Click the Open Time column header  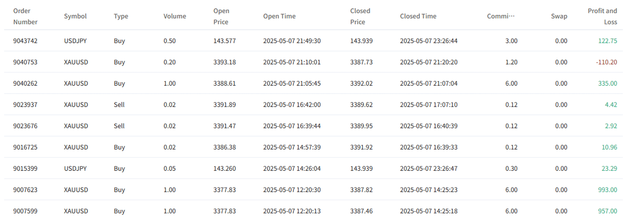(279, 16)
